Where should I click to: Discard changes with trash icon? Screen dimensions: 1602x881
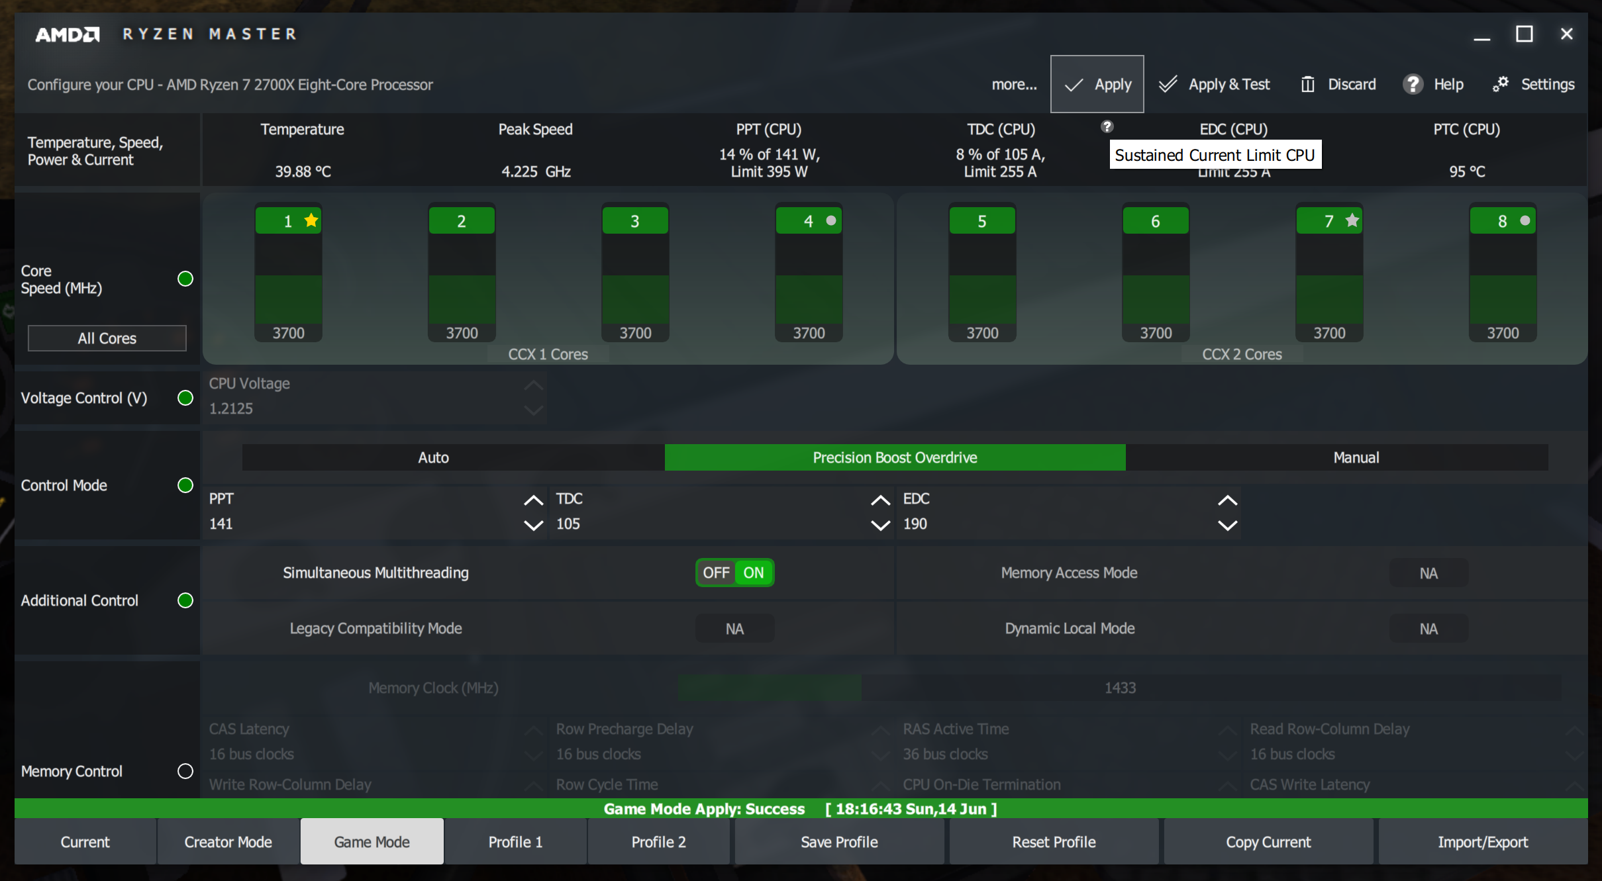pyautogui.click(x=1338, y=84)
